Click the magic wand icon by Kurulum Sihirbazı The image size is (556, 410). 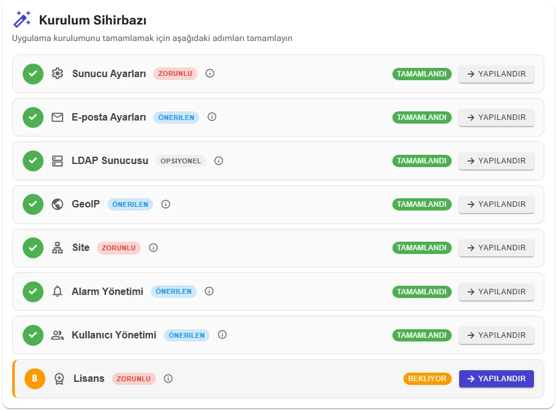[x=22, y=19]
